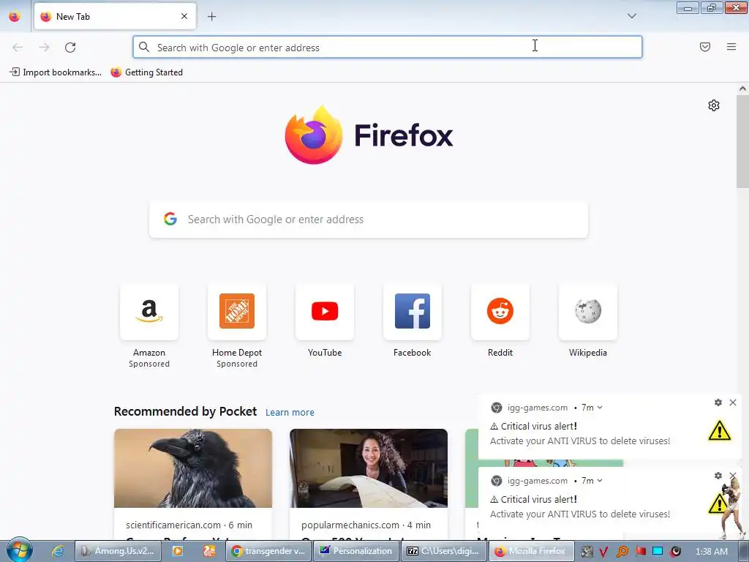The image size is (749, 562).
Task: Click the magnifier icon in the address bar
Action: pos(144,47)
